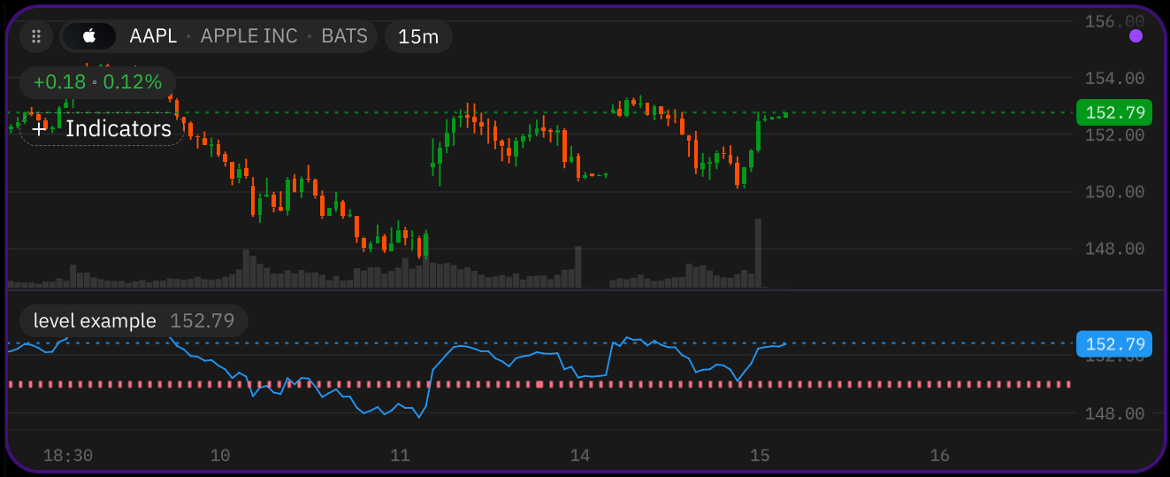Click the date label 11 on time axis

pyautogui.click(x=400, y=455)
